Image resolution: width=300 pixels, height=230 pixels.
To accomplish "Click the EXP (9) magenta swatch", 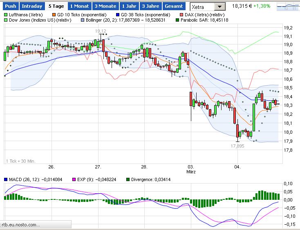I will point(74,179).
